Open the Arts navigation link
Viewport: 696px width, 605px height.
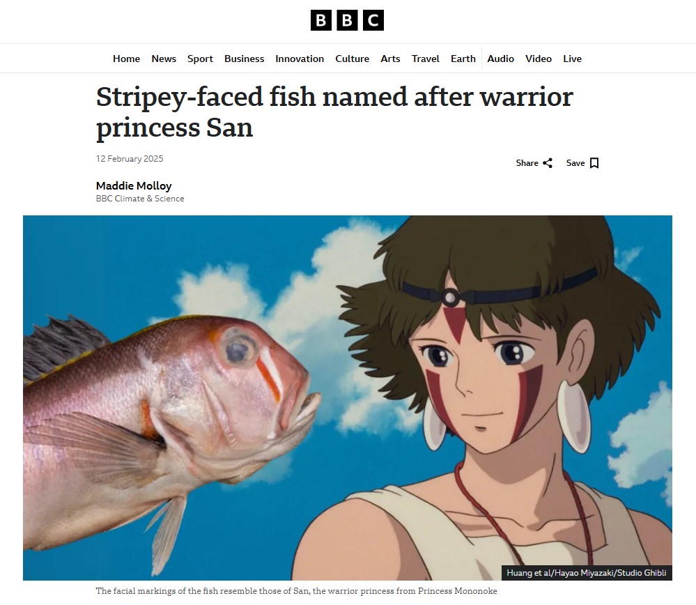pyautogui.click(x=391, y=59)
